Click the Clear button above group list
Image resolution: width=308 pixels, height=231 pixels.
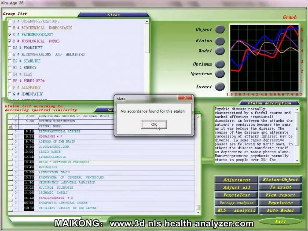click(114, 15)
